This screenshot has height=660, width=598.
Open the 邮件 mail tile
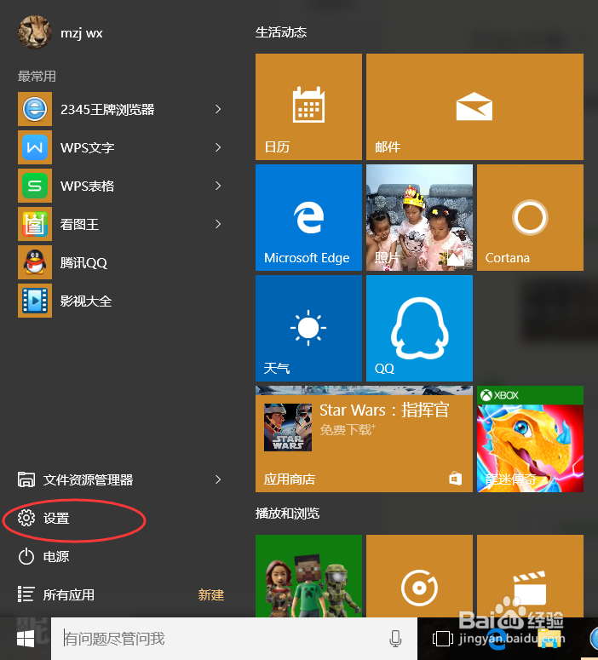click(x=474, y=106)
